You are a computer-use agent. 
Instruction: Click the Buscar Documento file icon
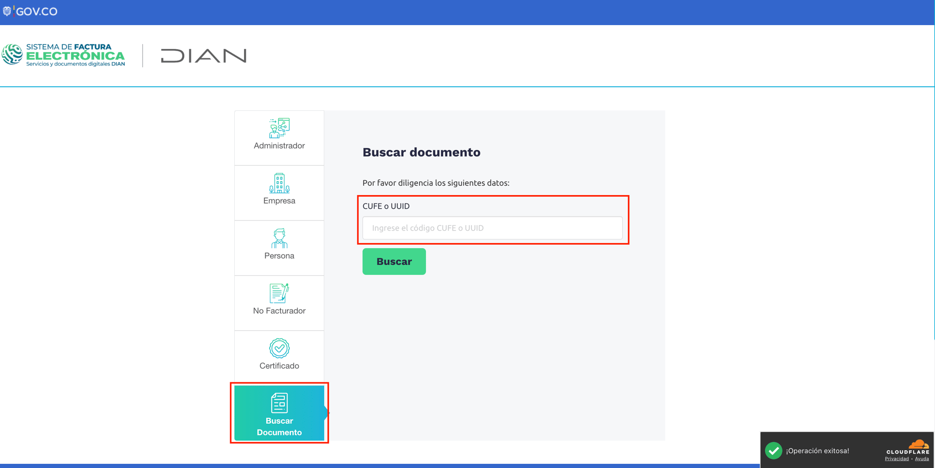click(x=279, y=403)
